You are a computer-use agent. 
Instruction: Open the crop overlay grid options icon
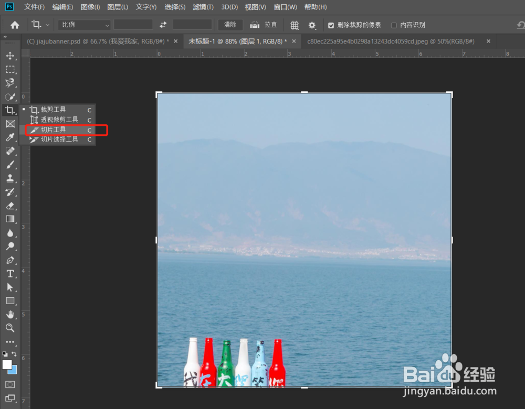click(295, 24)
